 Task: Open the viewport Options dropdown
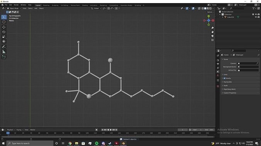(x=210, y=12)
